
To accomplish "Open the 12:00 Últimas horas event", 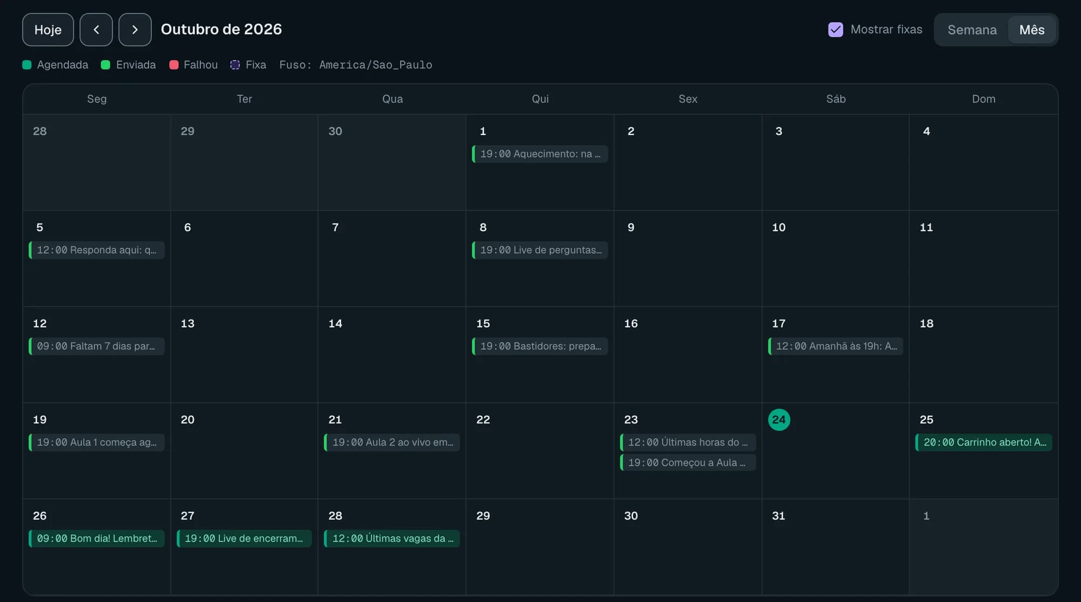I will coord(688,442).
